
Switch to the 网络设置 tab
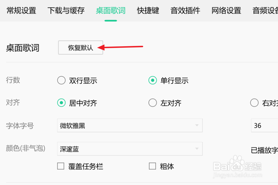pyautogui.click(x=226, y=11)
